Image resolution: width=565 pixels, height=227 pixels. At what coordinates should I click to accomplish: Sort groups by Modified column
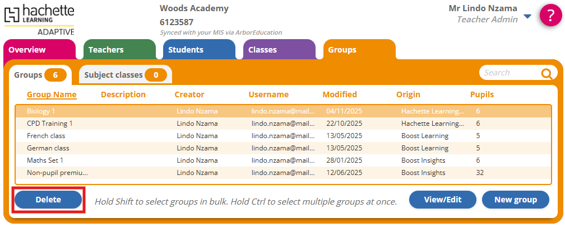click(340, 94)
